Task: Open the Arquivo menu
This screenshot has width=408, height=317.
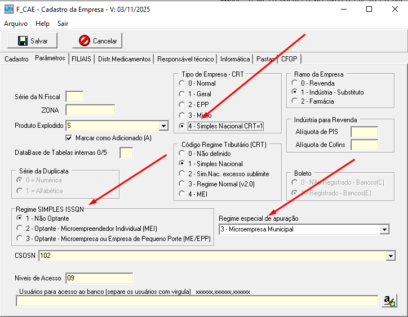Action: (x=16, y=24)
